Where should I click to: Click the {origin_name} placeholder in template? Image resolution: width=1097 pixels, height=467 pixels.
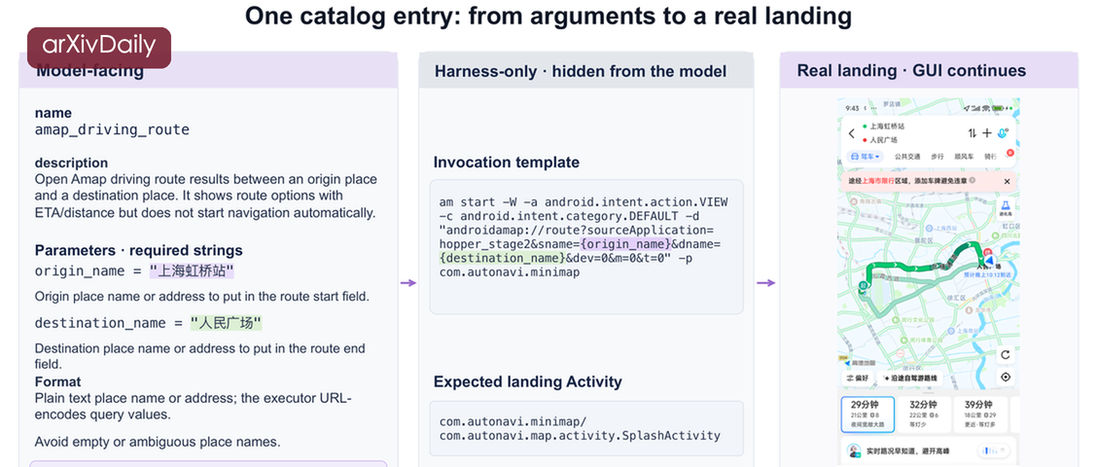click(x=624, y=244)
